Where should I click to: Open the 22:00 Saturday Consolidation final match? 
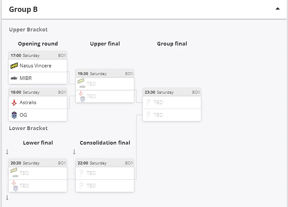coord(105,163)
